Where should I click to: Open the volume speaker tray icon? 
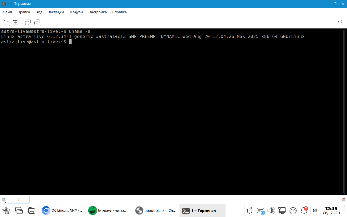(271, 210)
